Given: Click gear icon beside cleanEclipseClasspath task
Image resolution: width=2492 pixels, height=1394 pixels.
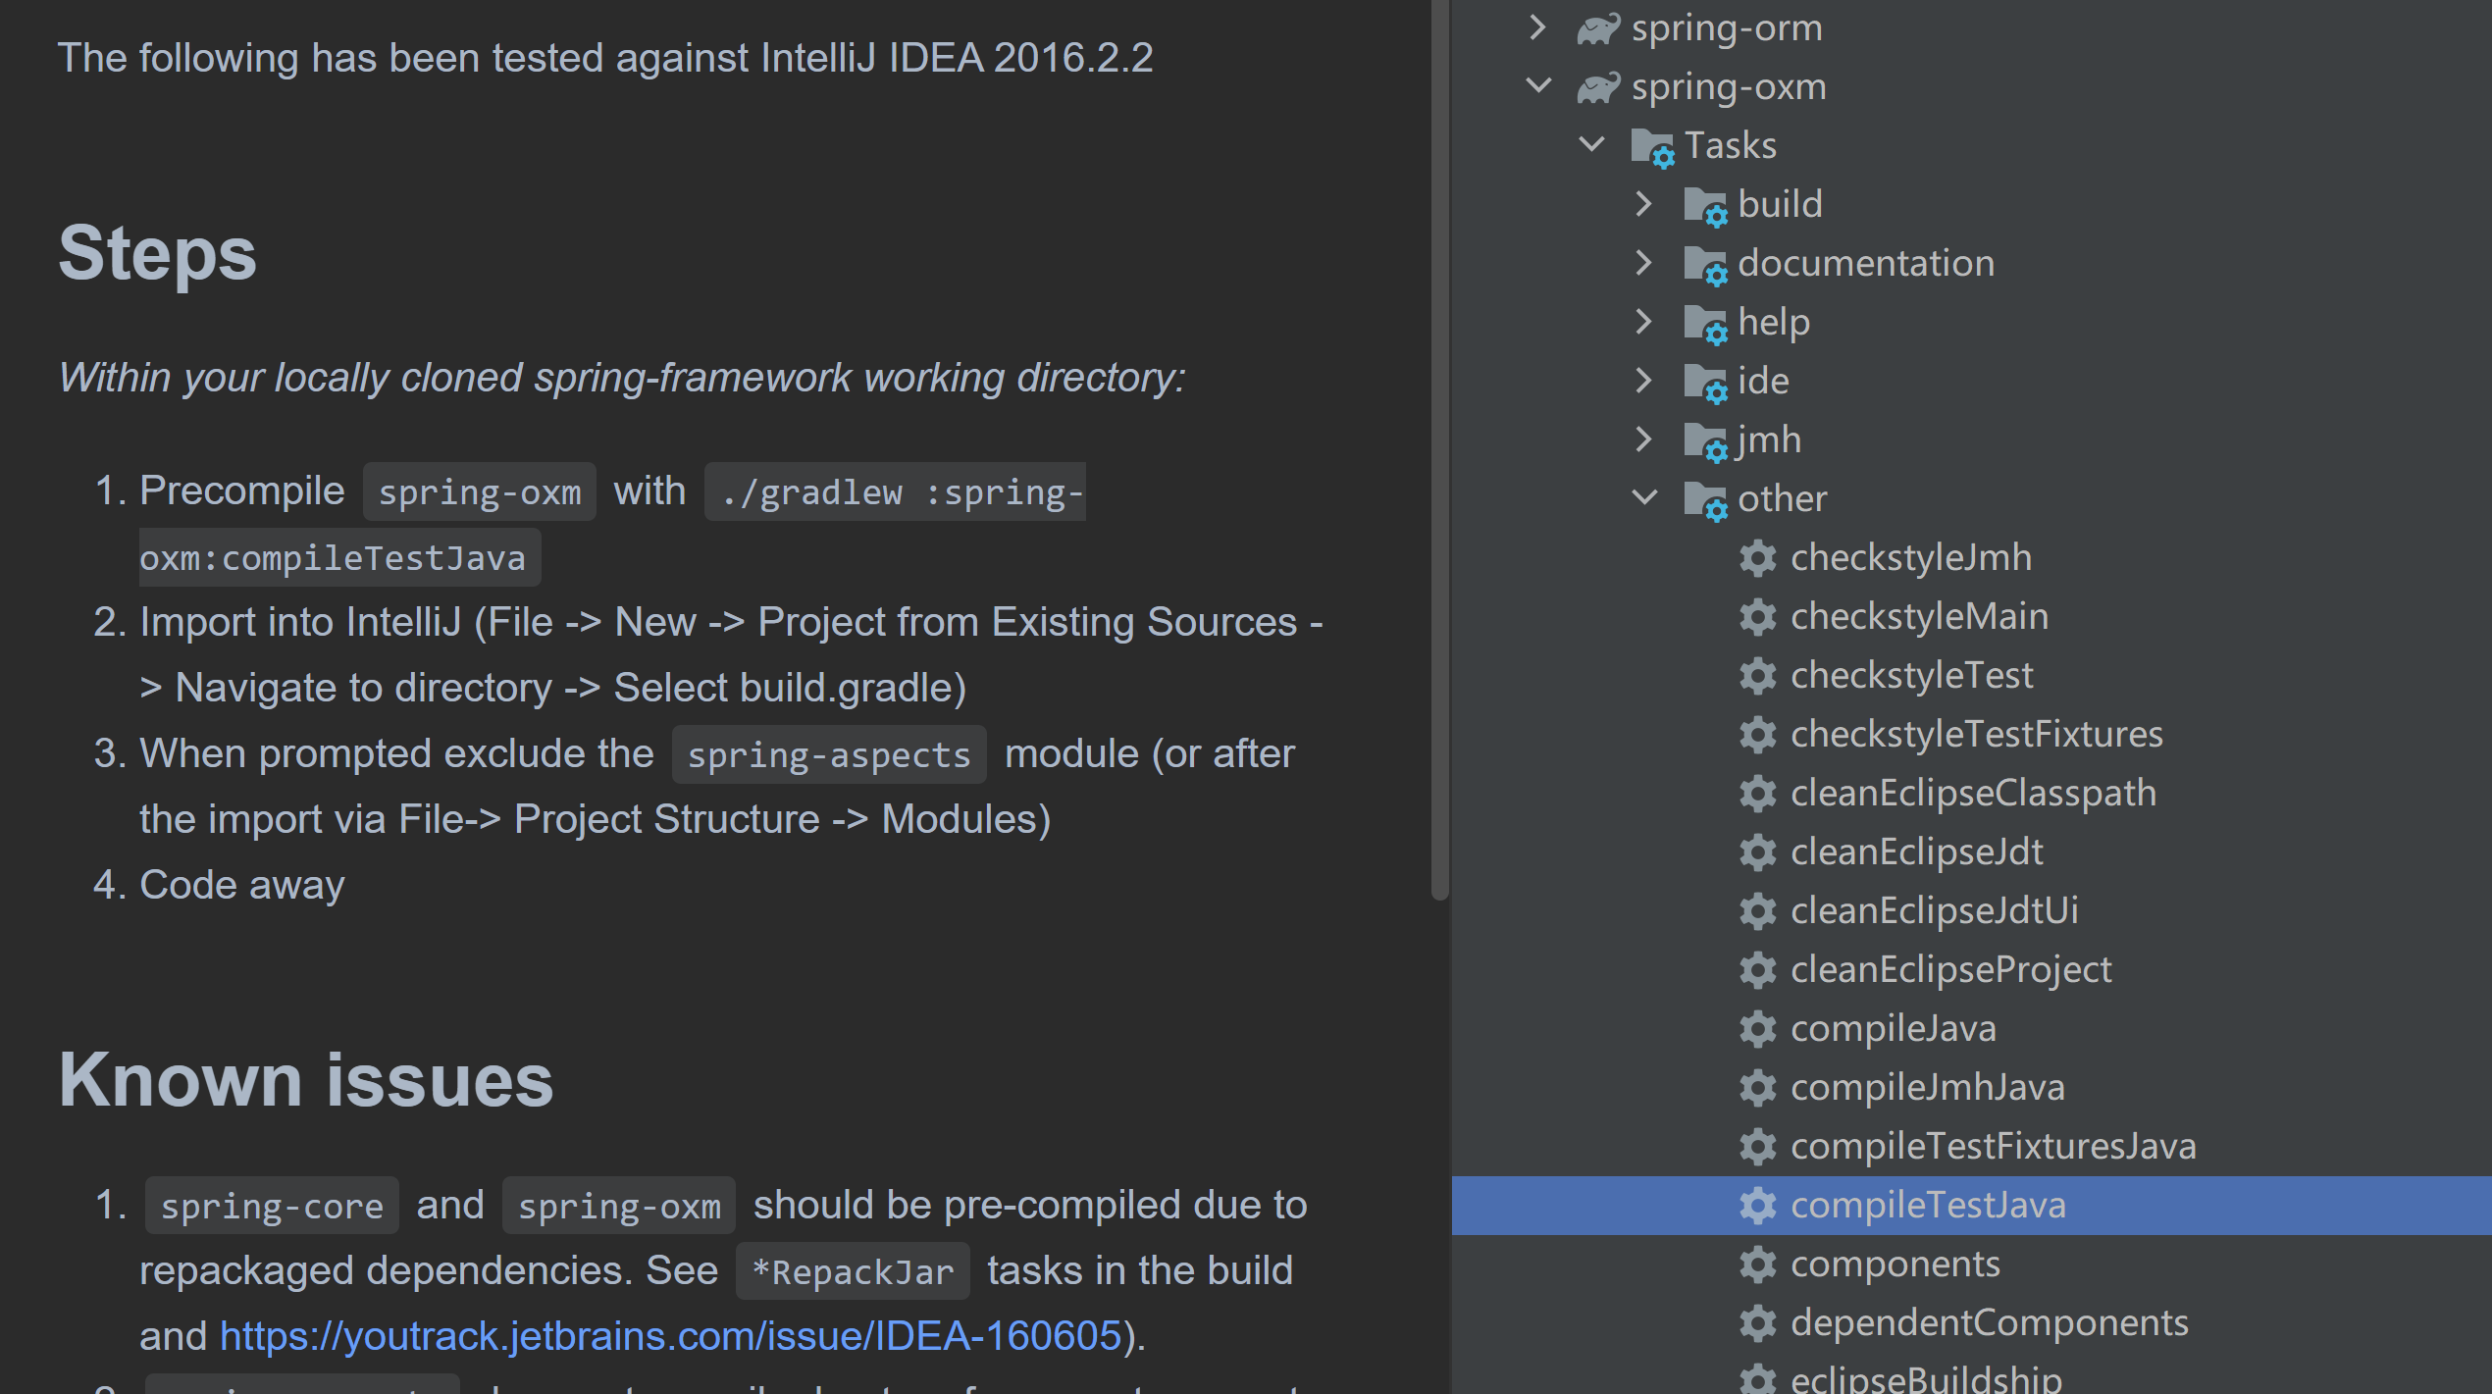Looking at the screenshot, I should pyautogui.click(x=1758, y=794).
